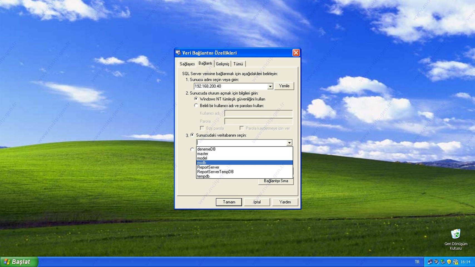Screen dimensions: 475x267
Task: Toggle Parola kaydetmeye izin ver checkbox
Action: click(x=242, y=128)
